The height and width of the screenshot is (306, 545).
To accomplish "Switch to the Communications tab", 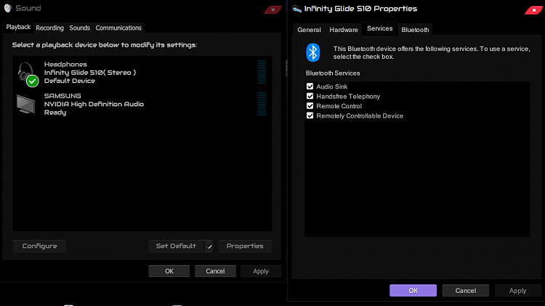I will (x=118, y=28).
